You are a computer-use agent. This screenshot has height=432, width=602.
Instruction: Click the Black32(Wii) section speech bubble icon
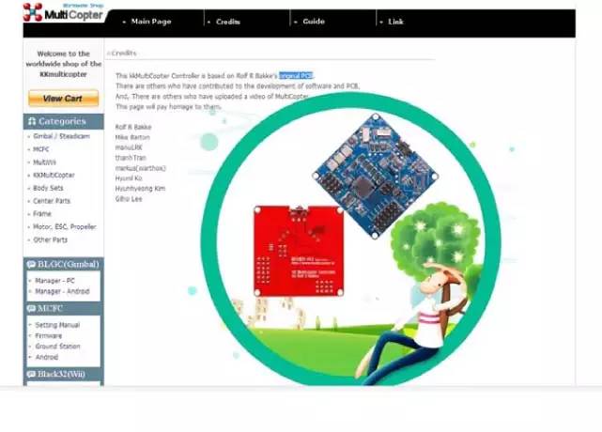click(31, 375)
